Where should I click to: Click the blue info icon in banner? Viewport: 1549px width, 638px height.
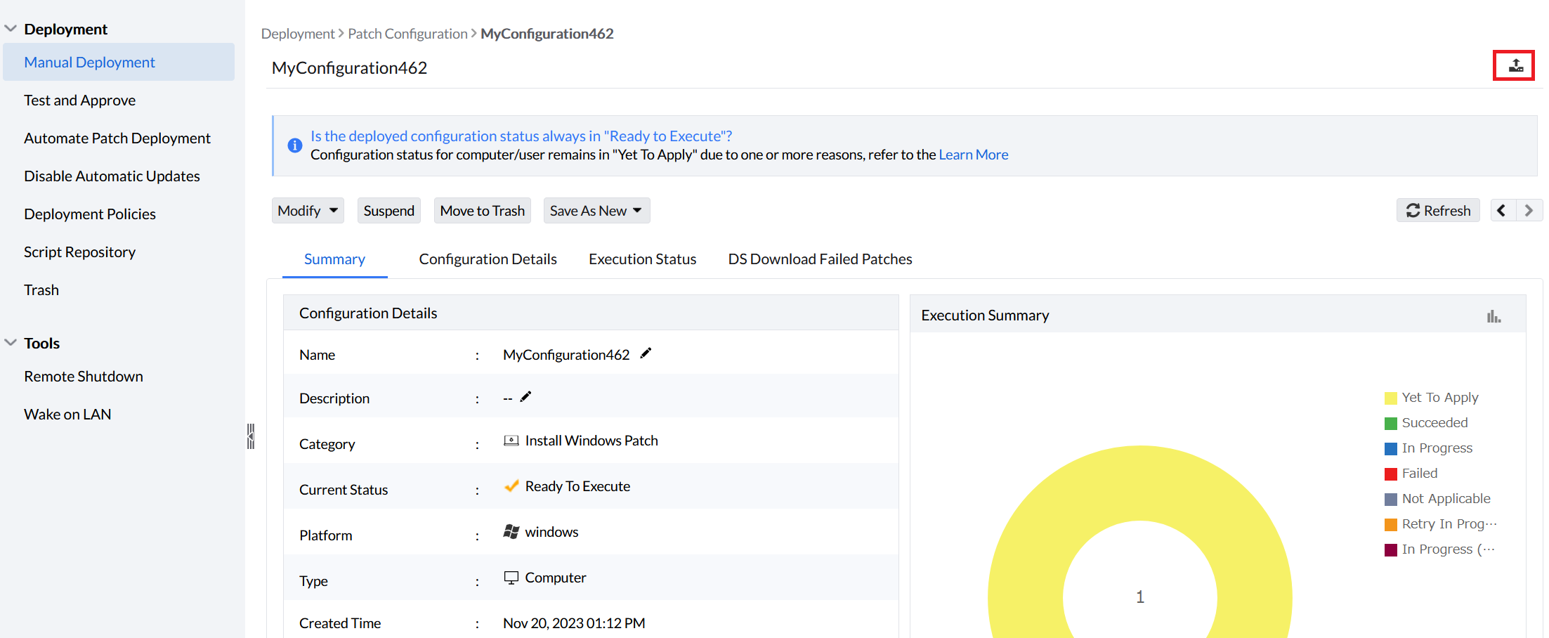tap(295, 145)
